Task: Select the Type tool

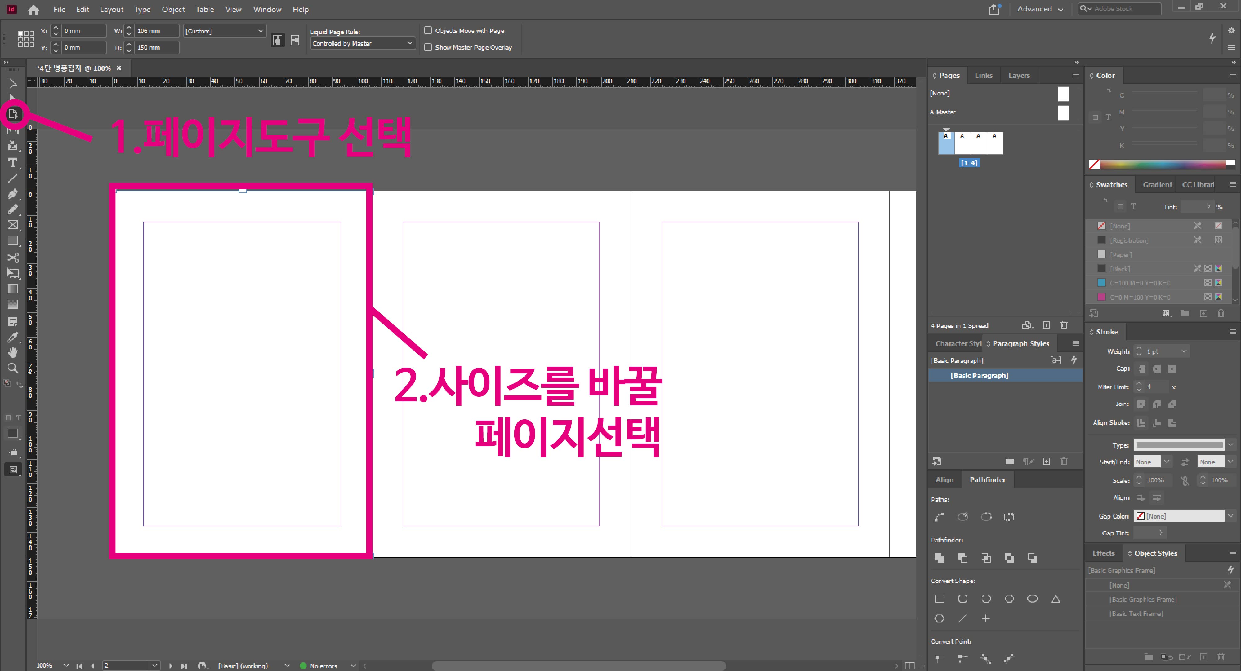Action: (x=13, y=163)
